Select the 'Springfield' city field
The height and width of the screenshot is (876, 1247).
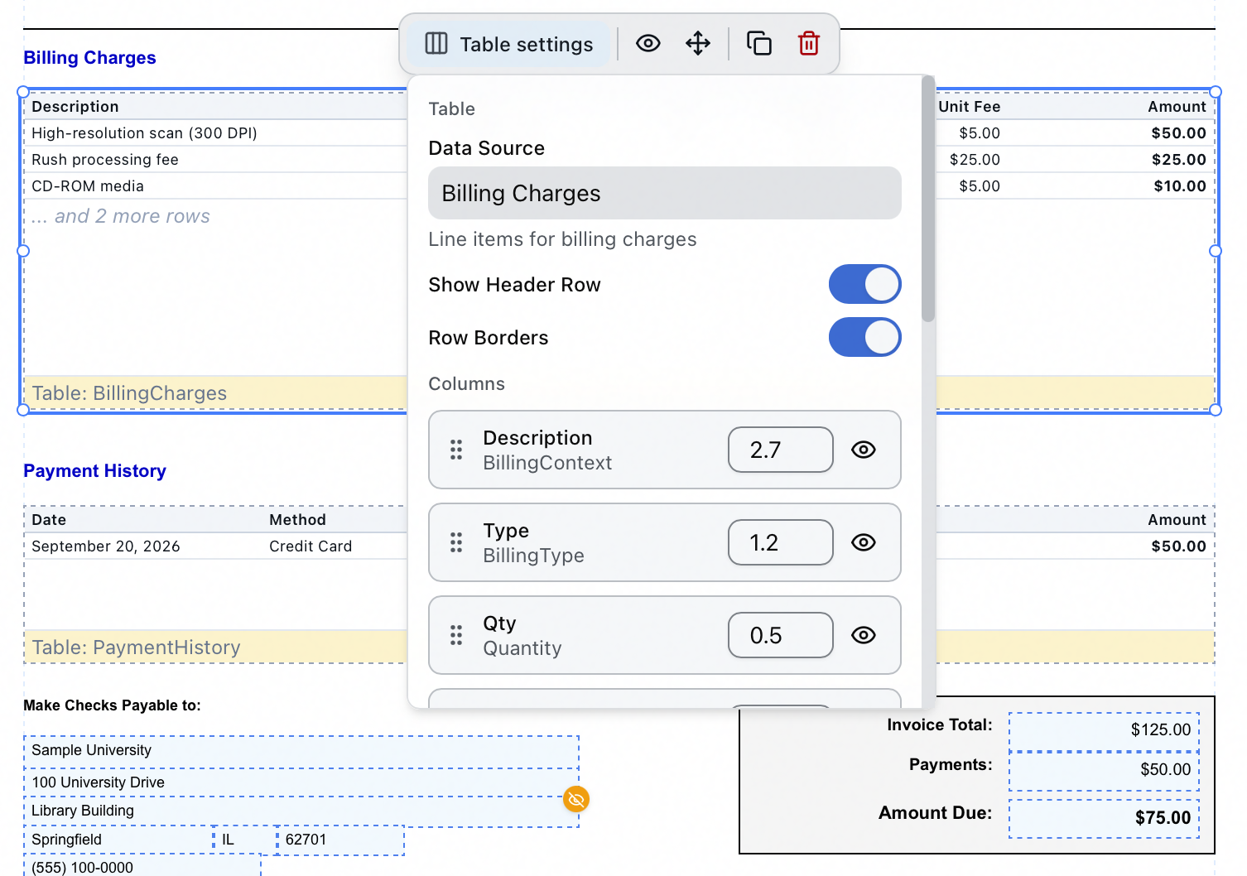pos(118,840)
